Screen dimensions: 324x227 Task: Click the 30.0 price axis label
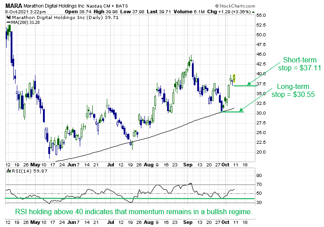[x=261, y=113]
